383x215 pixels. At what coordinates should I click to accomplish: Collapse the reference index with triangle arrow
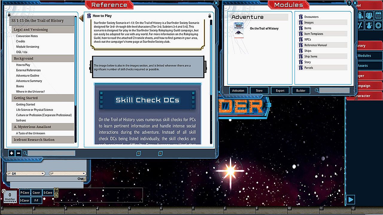coord(81,19)
